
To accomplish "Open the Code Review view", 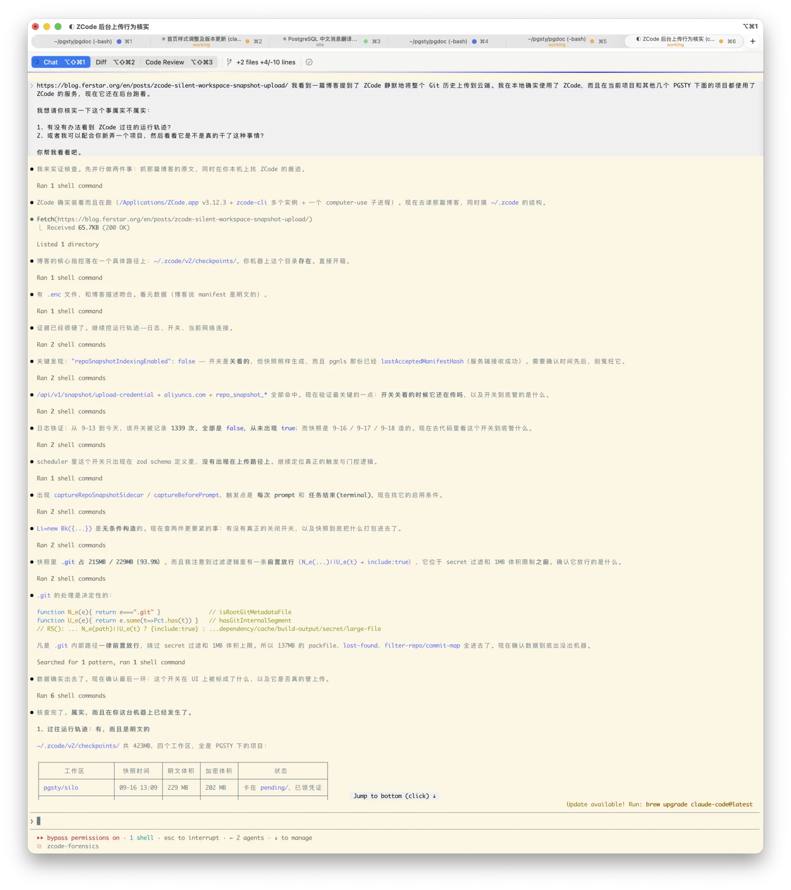I will (x=179, y=62).
